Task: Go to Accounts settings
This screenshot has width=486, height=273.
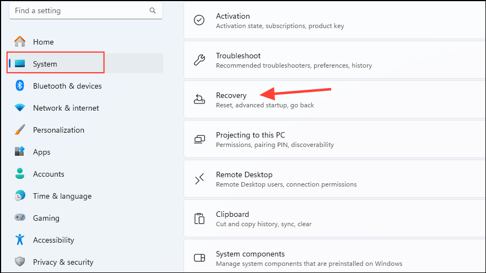Action: tap(48, 174)
